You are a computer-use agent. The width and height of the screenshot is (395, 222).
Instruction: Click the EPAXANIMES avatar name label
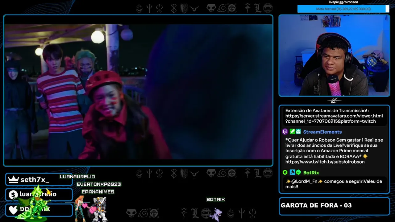tap(98, 192)
